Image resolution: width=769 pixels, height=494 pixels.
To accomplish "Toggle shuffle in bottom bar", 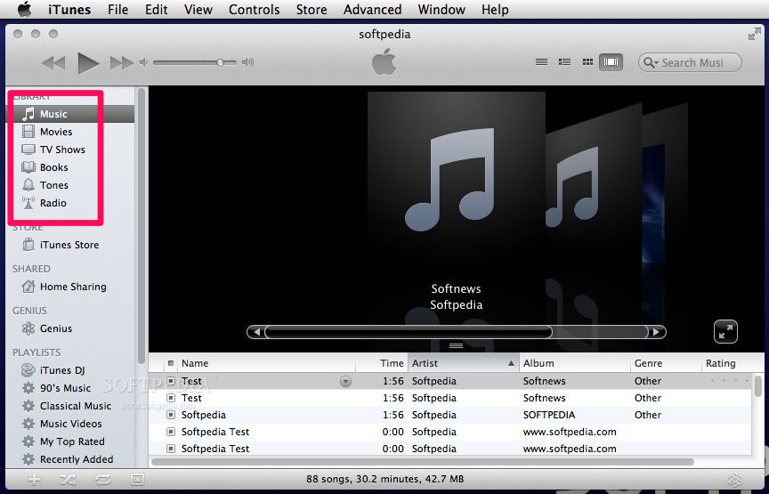I will click(68, 479).
